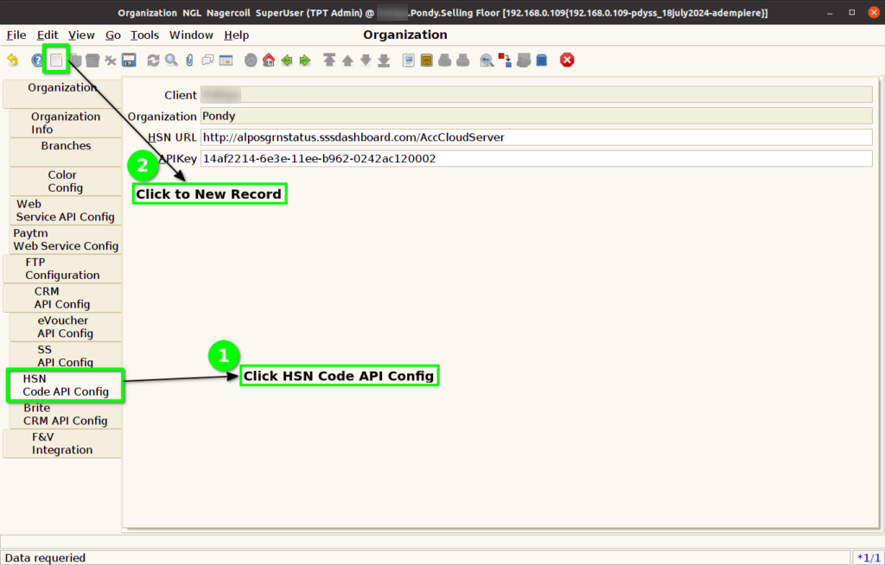885x565 pixels.
Task: Click the Undo changes toolbar icon
Action: (x=12, y=60)
